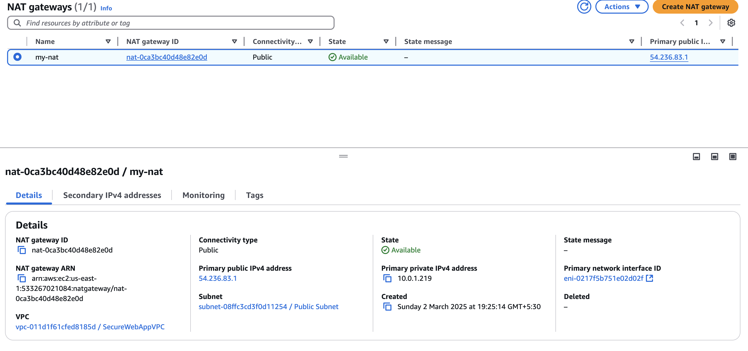Viewport: 748px width, 351px height.
Task: Copy the Created timestamp using copy icon
Action: (x=387, y=306)
